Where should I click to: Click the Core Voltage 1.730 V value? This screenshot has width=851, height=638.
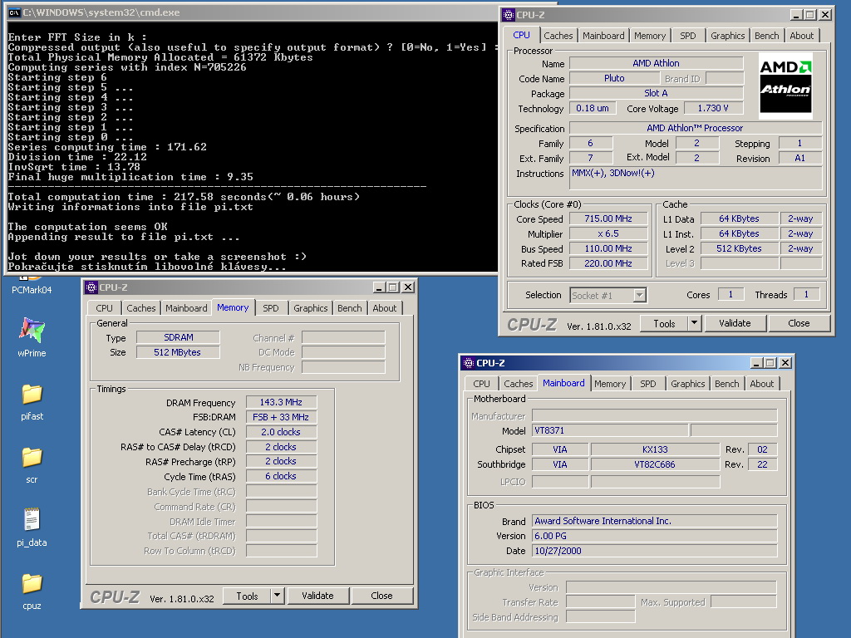[x=713, y=108]
